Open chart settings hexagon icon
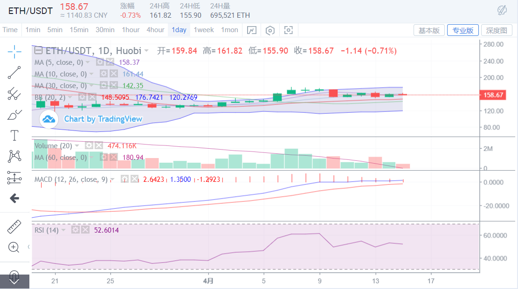The image size is (518, 289). point(270,30)
